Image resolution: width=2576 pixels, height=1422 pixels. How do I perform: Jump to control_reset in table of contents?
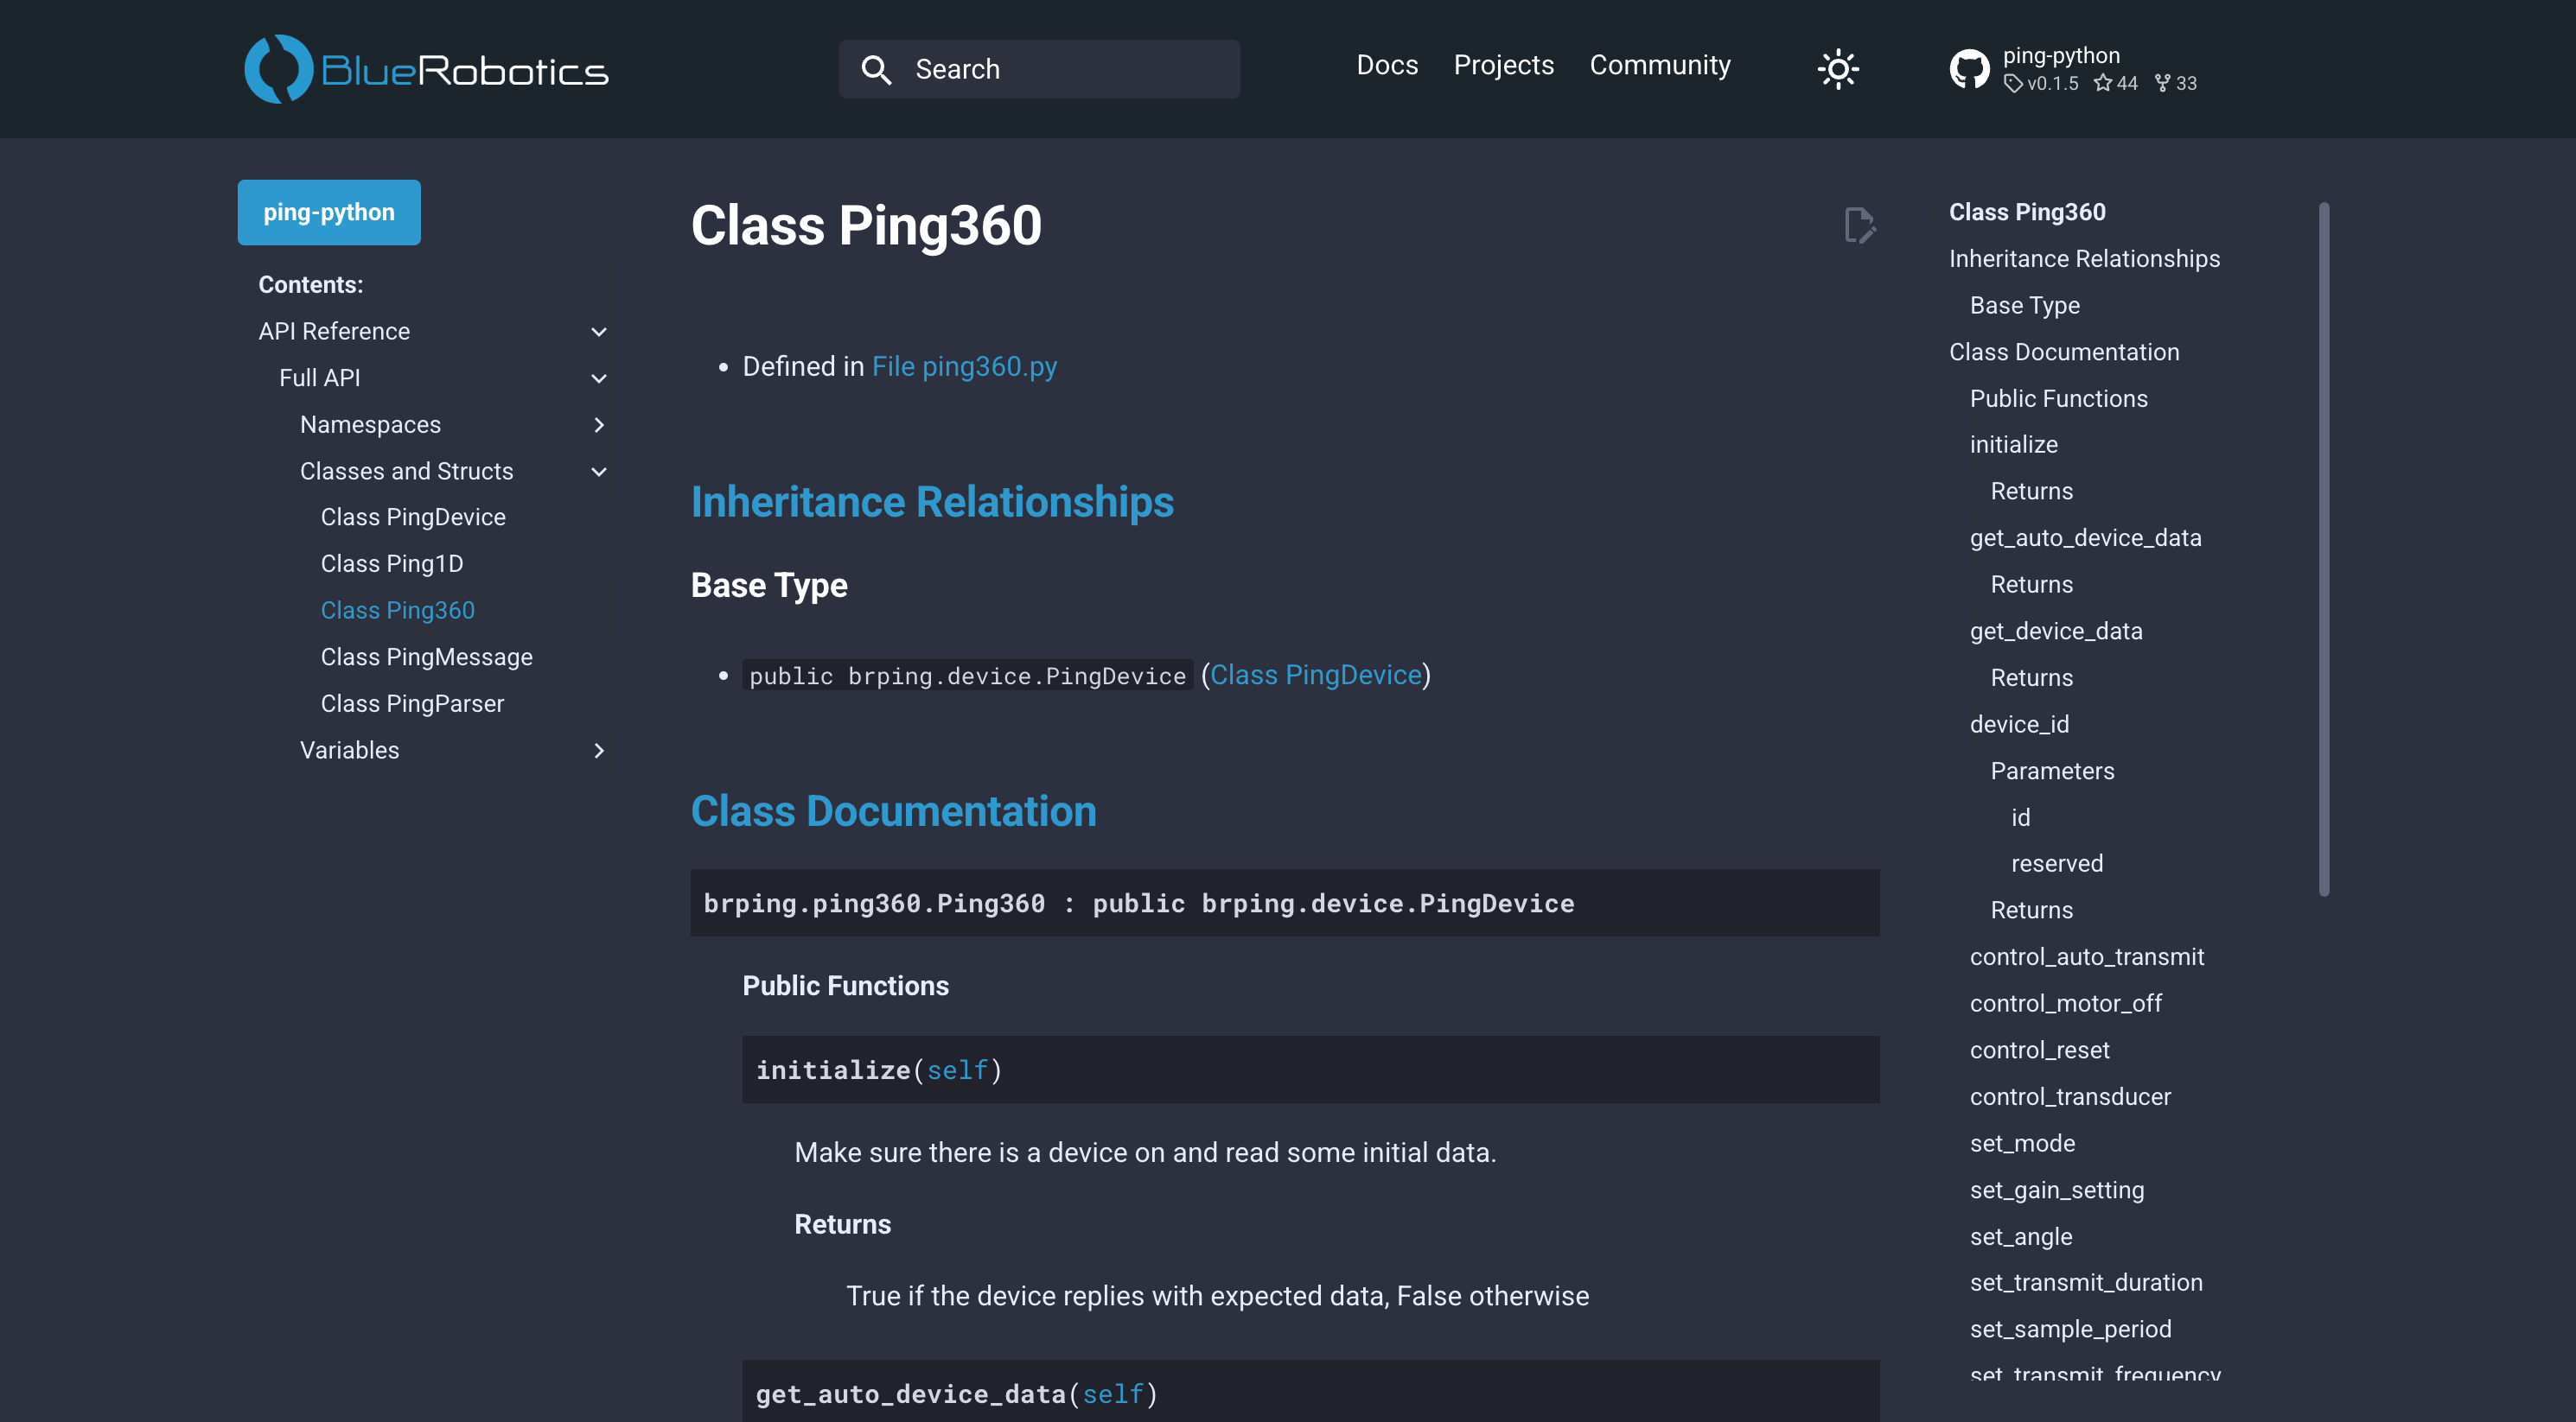pyautogui.click(x=2039, y=1051)
